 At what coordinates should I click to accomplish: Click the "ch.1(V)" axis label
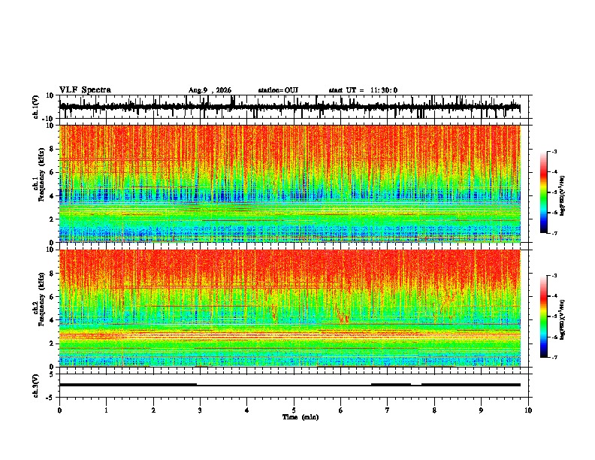36,107
